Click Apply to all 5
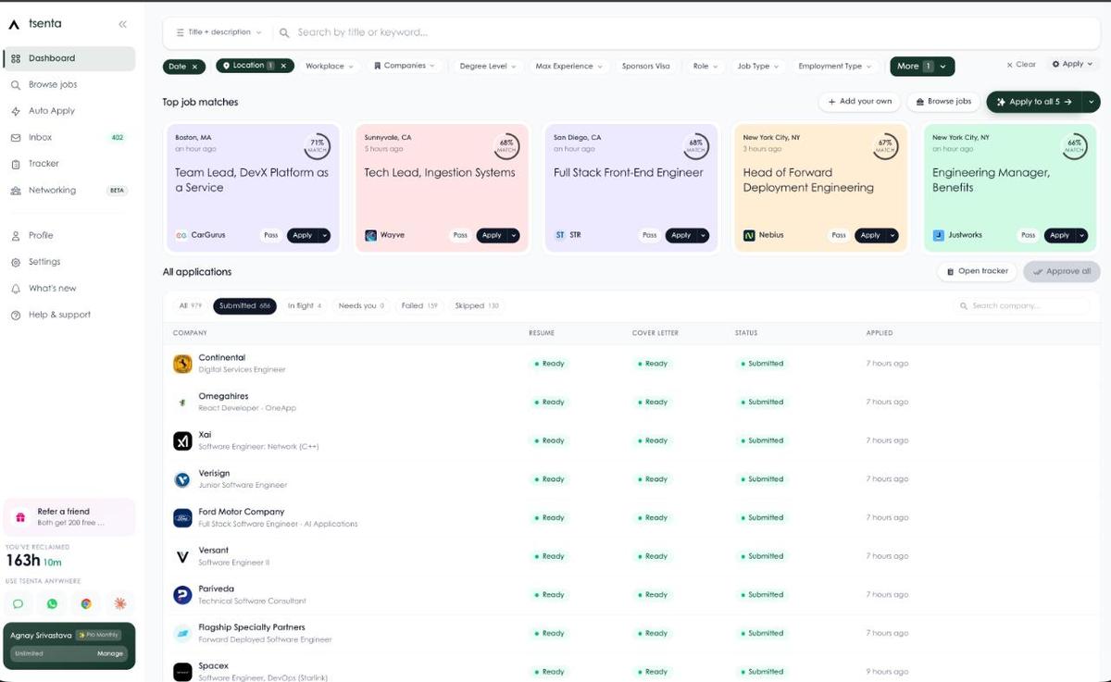Image resolution: width=1111 pixels, height=682 pixels. click(1033, 102)
